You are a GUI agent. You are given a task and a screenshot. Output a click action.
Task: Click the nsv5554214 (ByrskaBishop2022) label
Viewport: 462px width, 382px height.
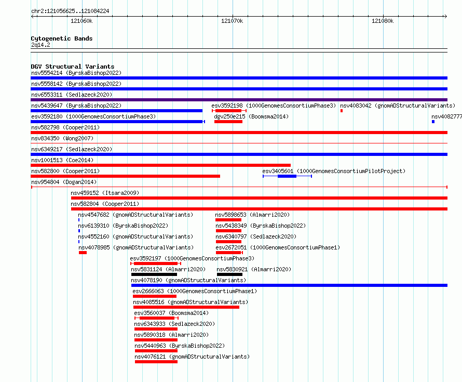[x=76, y=73]
